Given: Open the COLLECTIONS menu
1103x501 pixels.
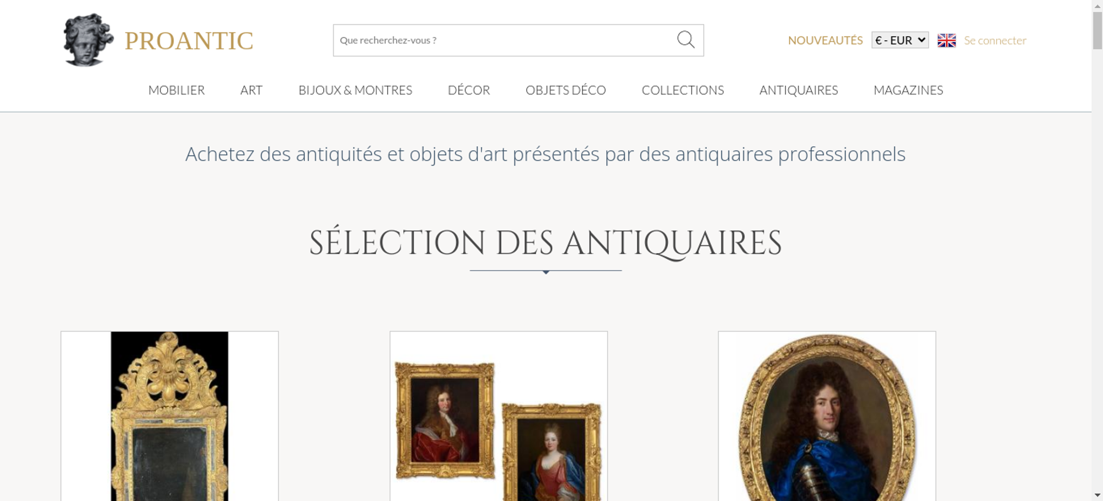Looking at the screenshot, I should pos(683,90).
